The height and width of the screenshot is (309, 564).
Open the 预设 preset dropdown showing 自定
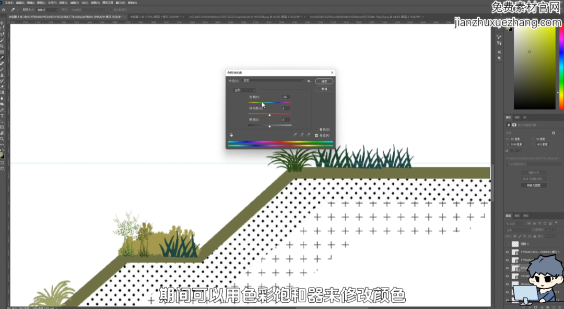pos(273,80)
